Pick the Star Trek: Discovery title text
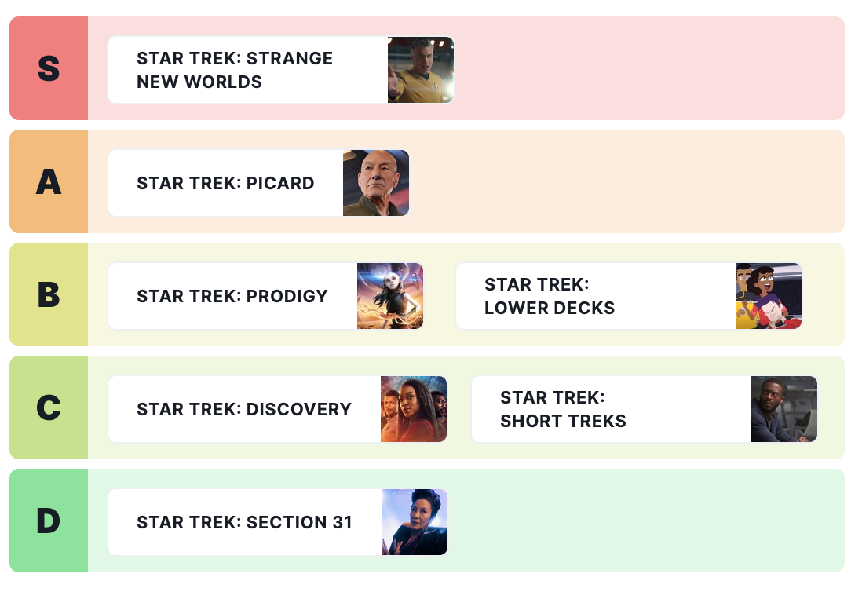 pos(244,409)
